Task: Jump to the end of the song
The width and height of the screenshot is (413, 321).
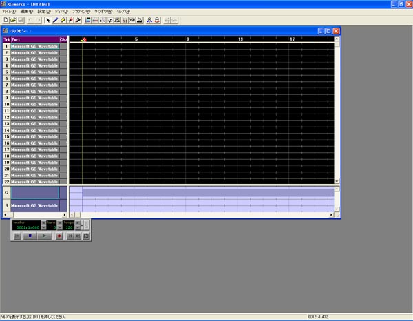Action: tap(78, 236)
